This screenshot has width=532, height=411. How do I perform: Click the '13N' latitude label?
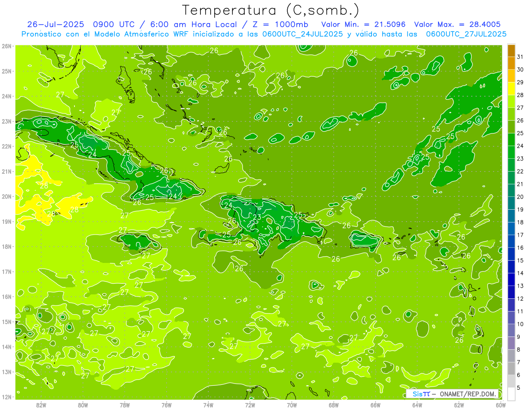7,372
